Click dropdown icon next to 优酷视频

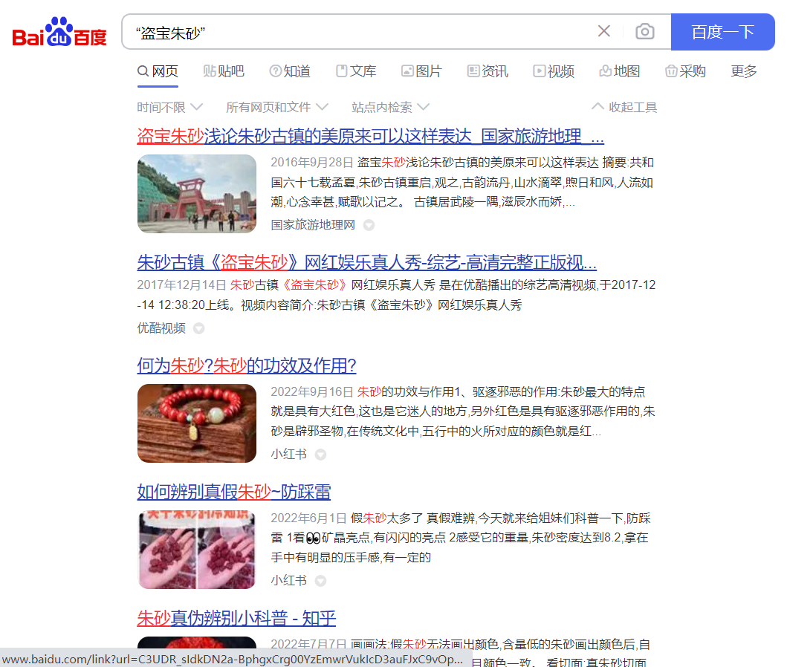coord(199,328)
